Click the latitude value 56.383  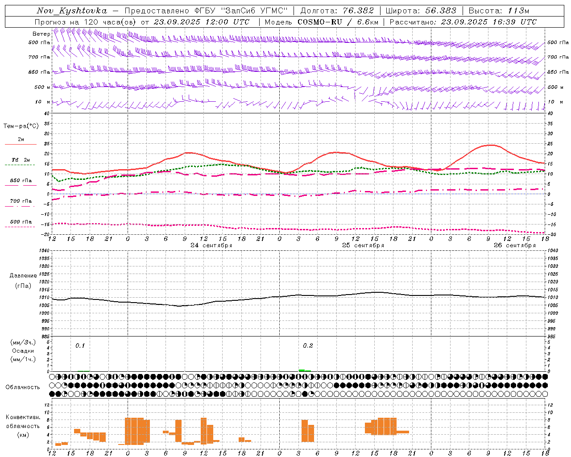(x=441, y=11)
